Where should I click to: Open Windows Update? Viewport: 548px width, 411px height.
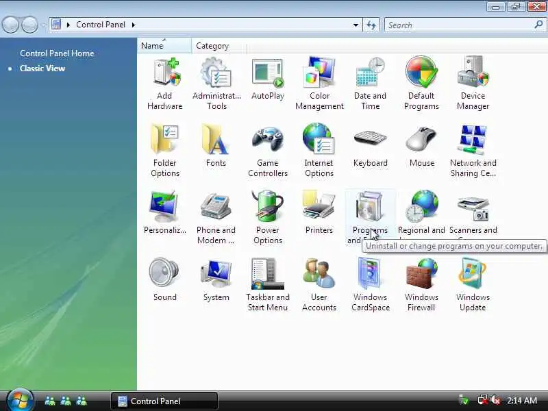(473, 284)
